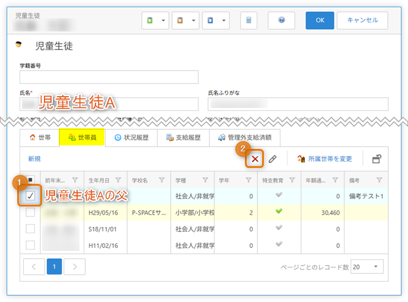Screen dimensions: 408x302
Task: Open the help question-mark button
Action: click(x=281, y=20)
